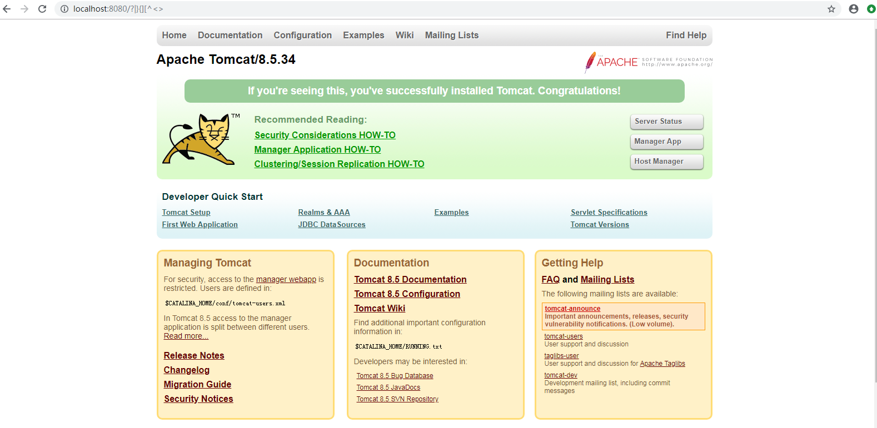This screenshot has width=877, height=428.
Task: Open the Home nav item
Action: (x=175, y=35)
